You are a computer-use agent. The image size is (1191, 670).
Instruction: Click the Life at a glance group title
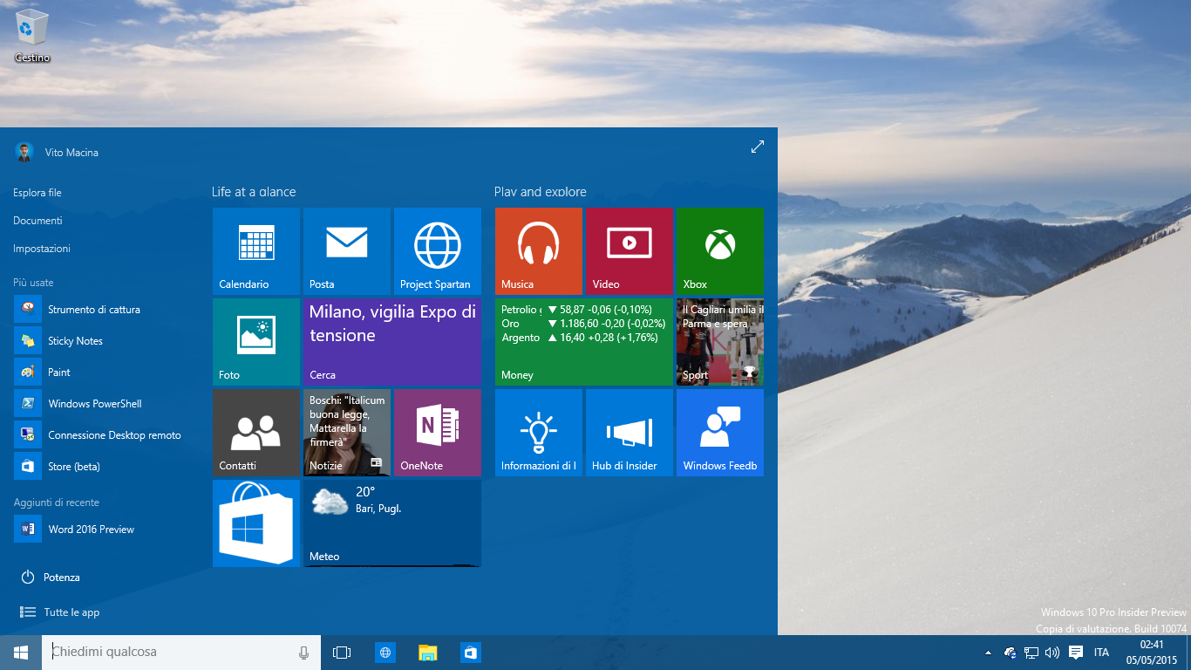tap(254, 192)
